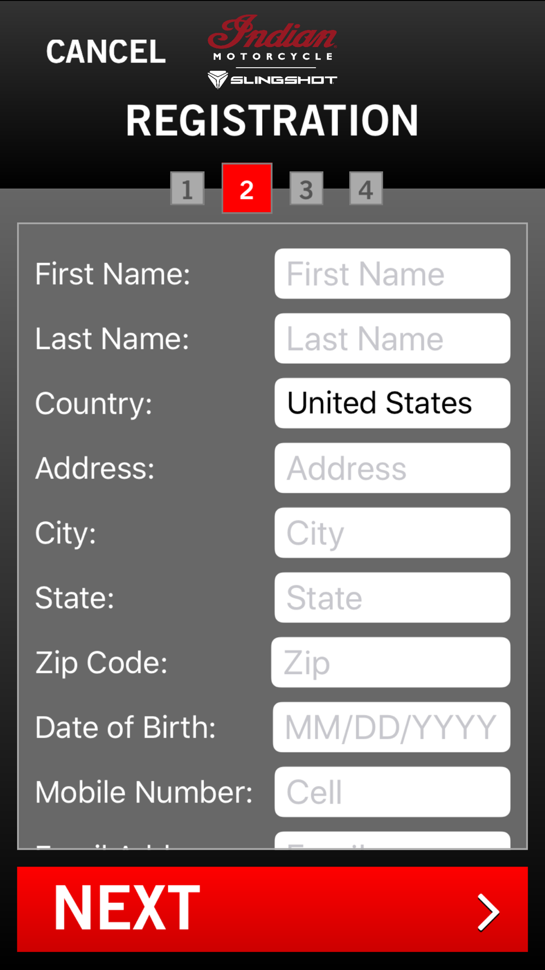
Task: Focus the First Name input
Action: [x=392, y=274]
